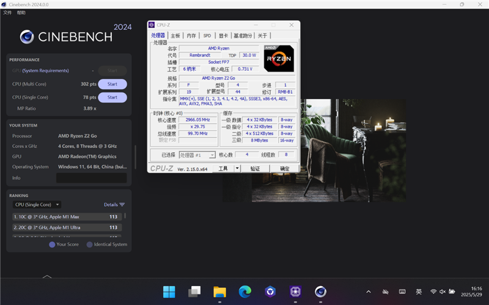
Task: Open File Explorer from the taskbar
Action: click(220, 292)
